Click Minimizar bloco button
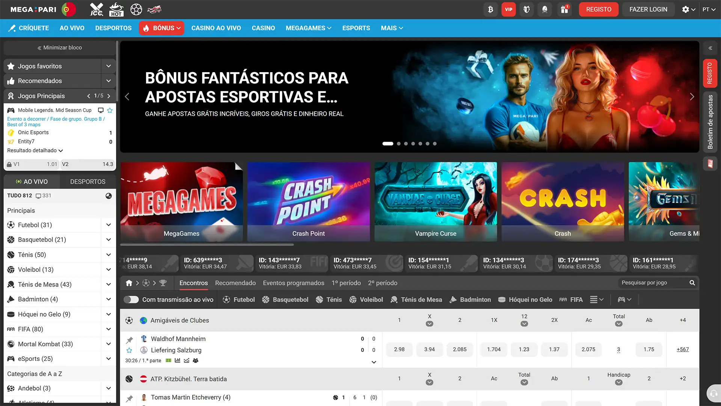Image resolution: width=721 pixels, height=406 pixels. click(60, 48)
